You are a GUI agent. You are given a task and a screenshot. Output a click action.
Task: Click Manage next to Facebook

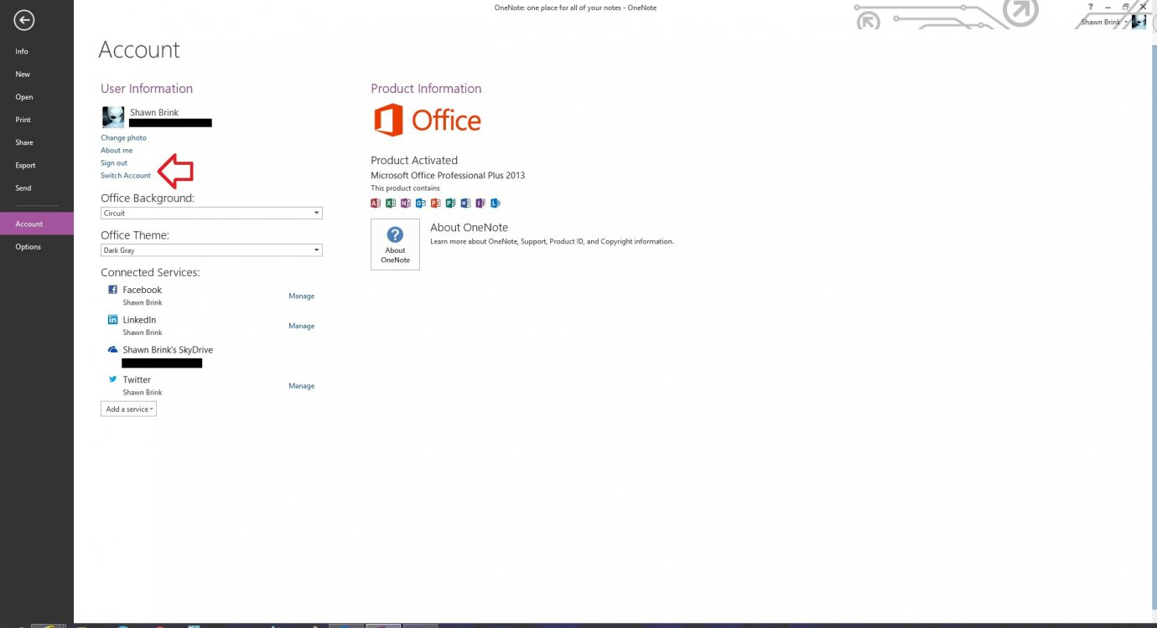point(301,296)
